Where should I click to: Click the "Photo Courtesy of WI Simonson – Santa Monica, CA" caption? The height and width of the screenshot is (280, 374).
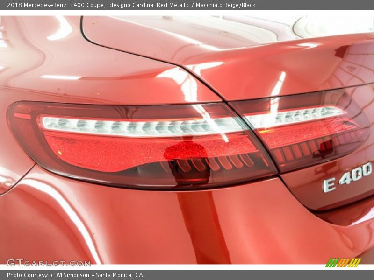(x=75, y=275)
